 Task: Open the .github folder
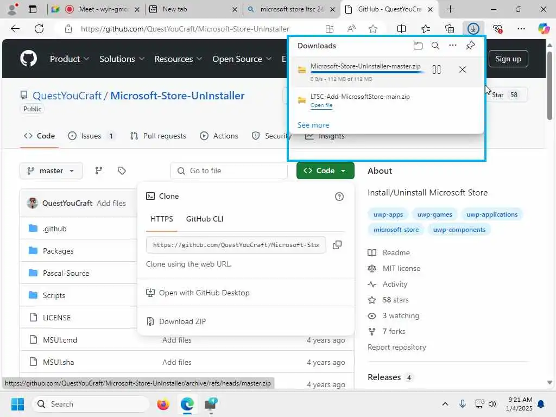tap(55, 229)
